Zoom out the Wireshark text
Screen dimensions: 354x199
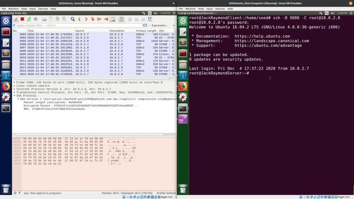point(137,19)
